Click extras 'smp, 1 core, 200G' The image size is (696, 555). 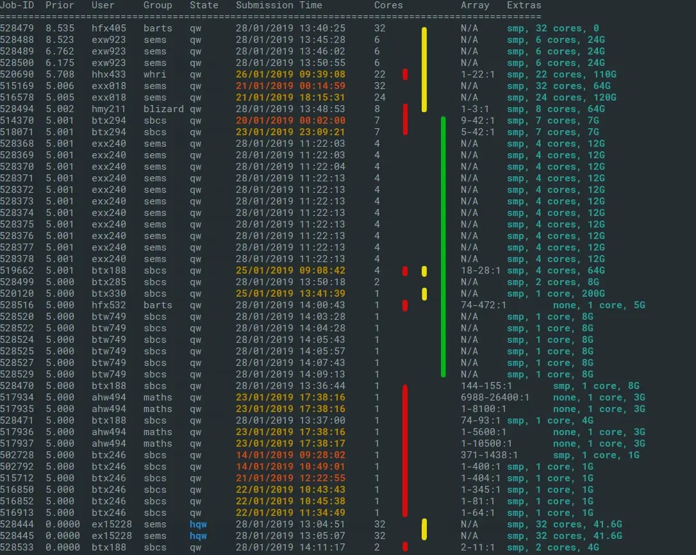point(556,294)
